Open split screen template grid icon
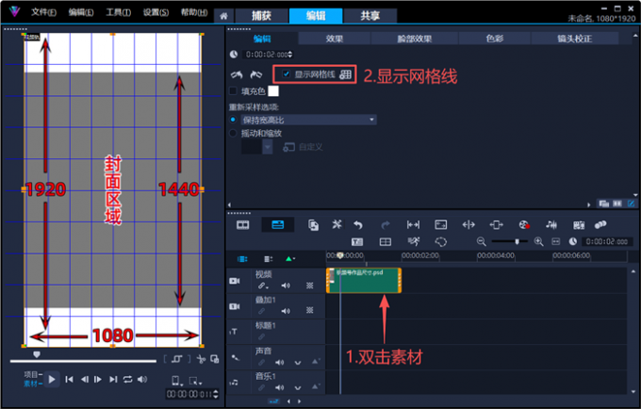The height and width of the screenshot is (409, 641). tap(386, 242)
